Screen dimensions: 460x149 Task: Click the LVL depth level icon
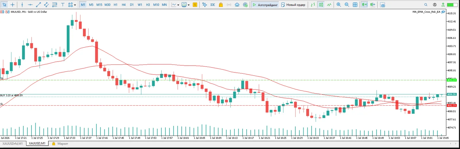[x=443, y=5]
